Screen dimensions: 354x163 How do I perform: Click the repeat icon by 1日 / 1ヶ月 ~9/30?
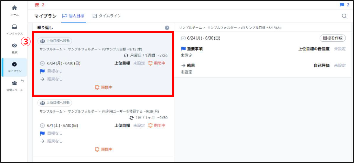coord(132,117)
